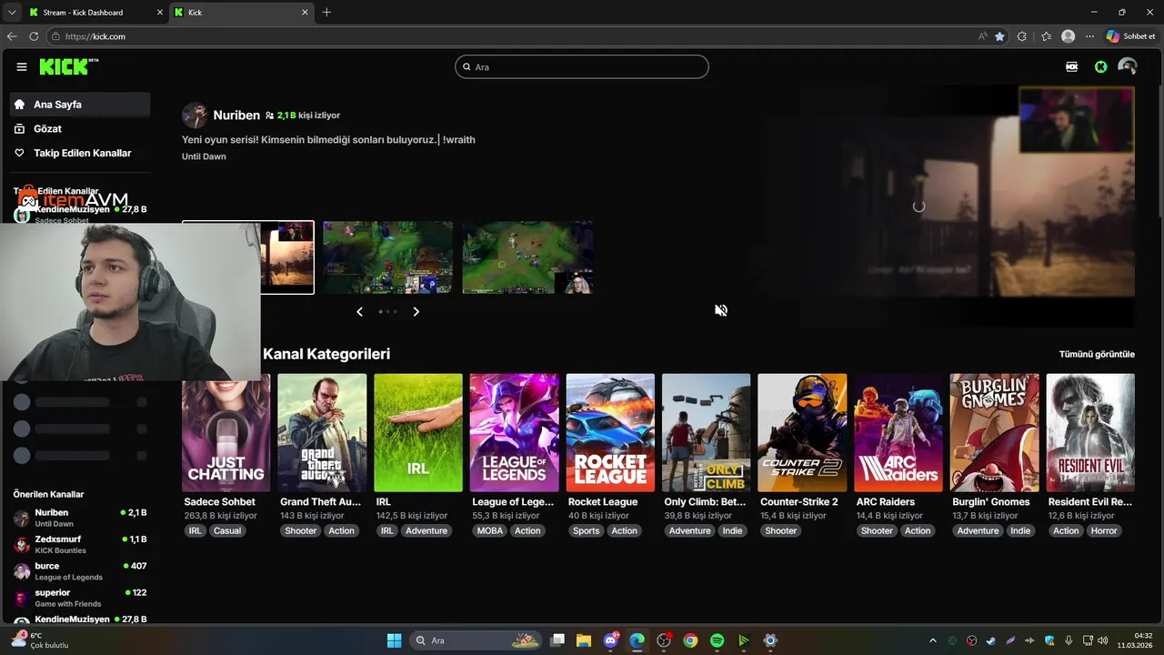Viewport: 1164px width, 655px height.
Task: Toggle the favorite star for this page
Action: click(x=999, y=36)
